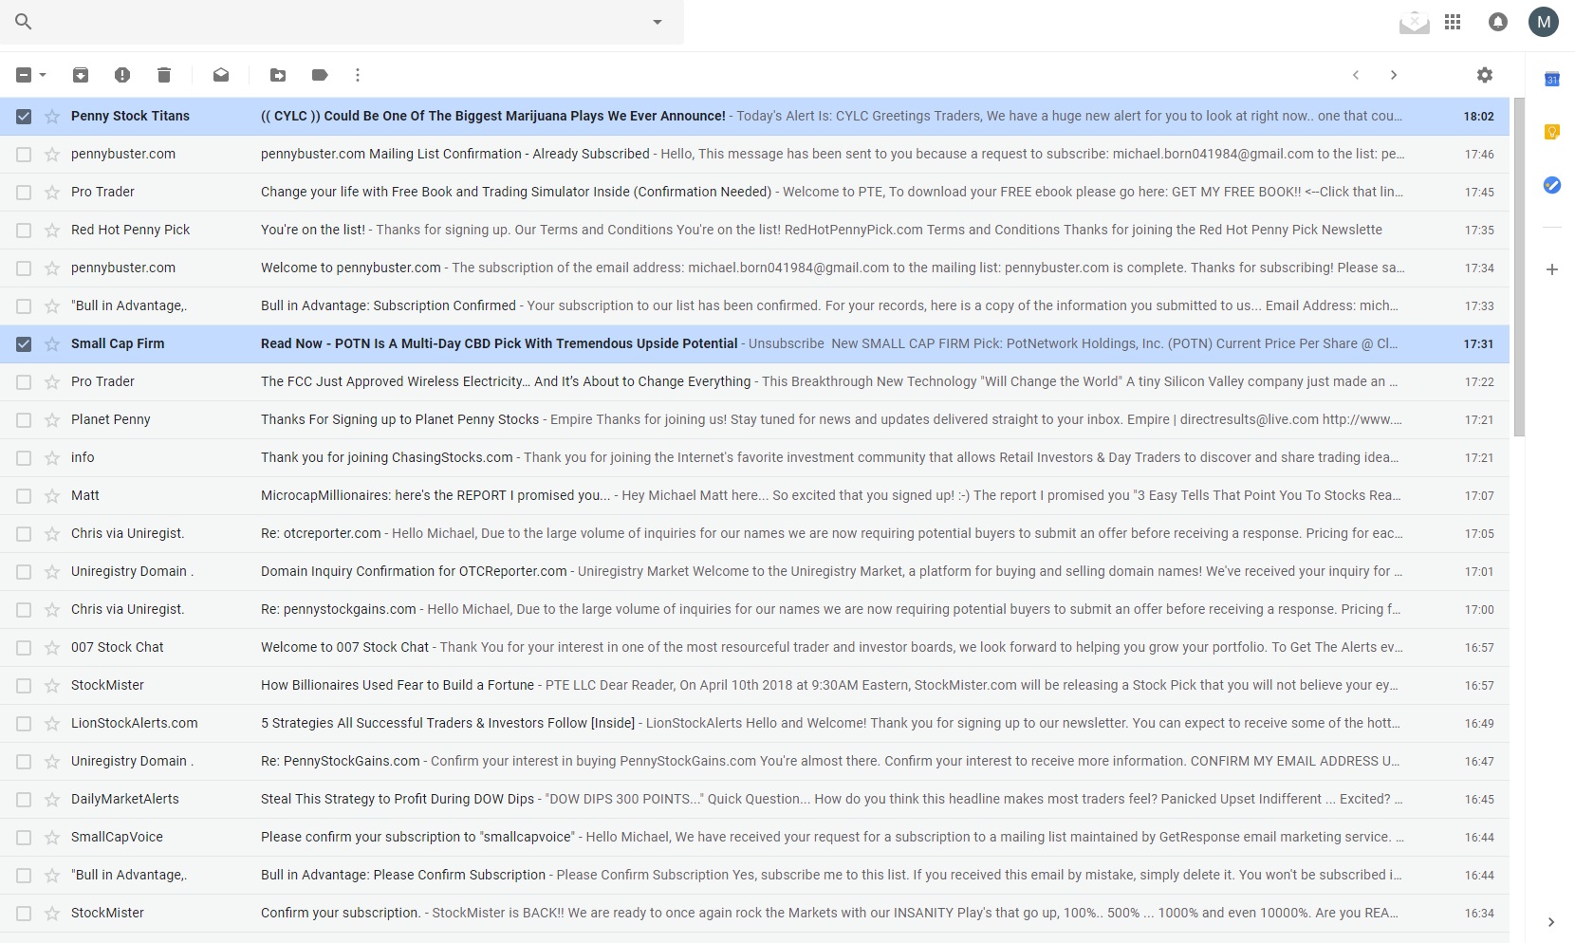Select the Matt email checkbox

(24, 496)
